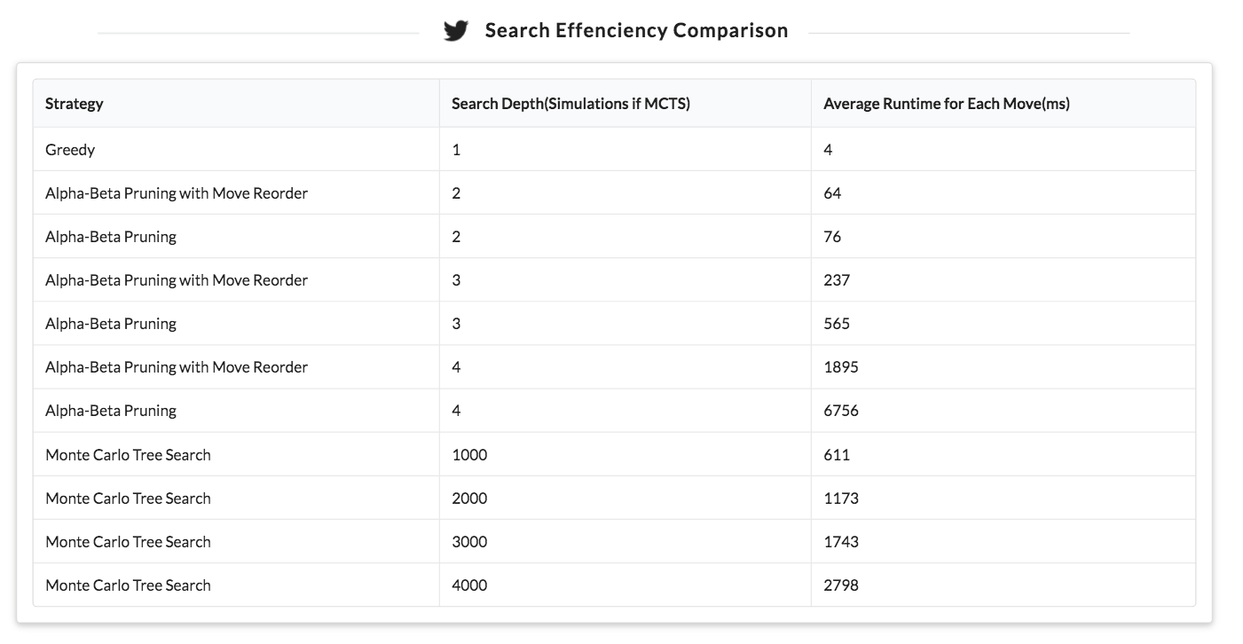Click the 1000 simulations cell

469,455
